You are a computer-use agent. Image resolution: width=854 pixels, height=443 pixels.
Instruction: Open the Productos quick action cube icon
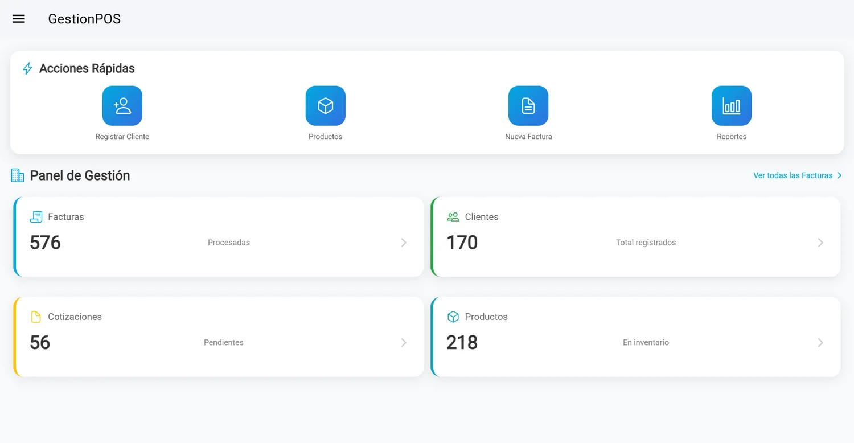pyautogui.click(x=326, y=106)
